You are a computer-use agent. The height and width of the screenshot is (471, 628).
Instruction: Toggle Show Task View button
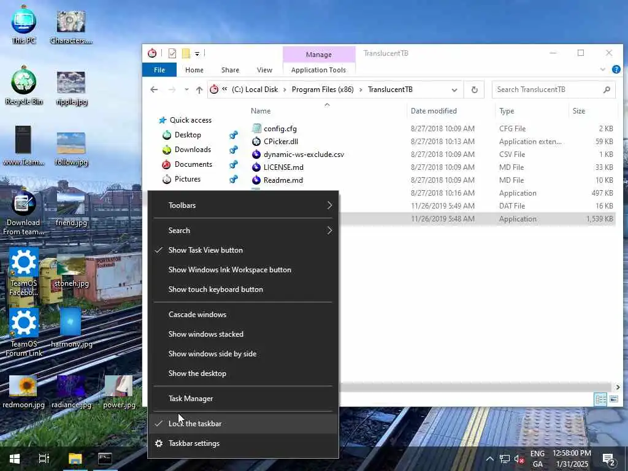pos(243,250)
